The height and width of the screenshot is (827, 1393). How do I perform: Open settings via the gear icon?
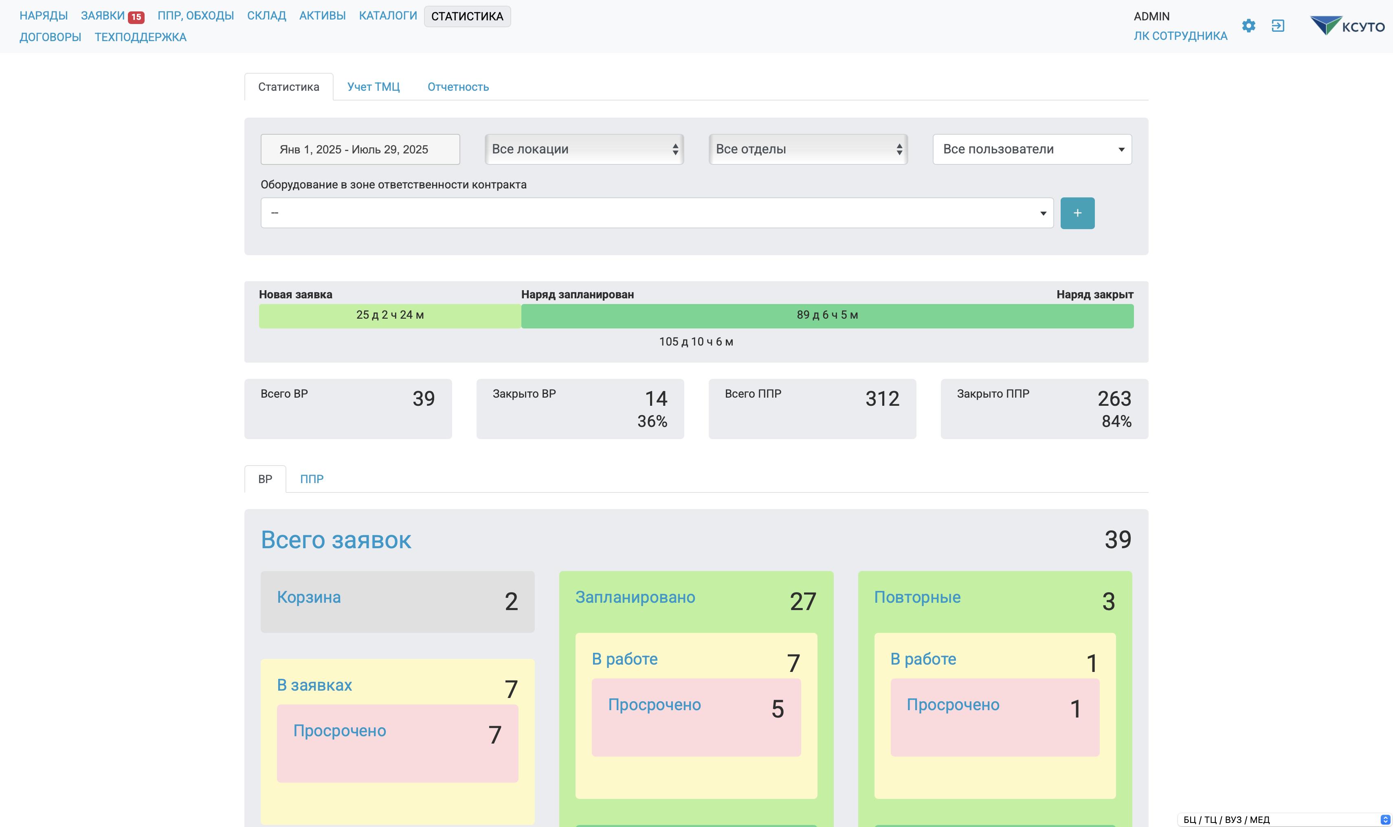[1248, 26]
